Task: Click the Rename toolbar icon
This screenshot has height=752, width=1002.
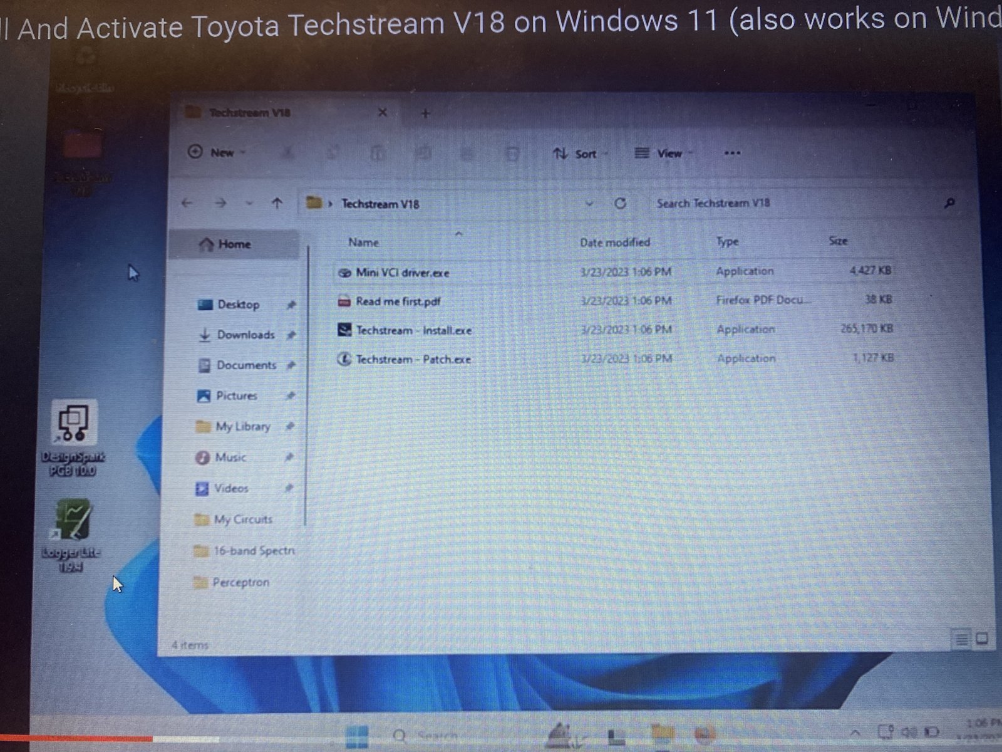Action: tap(423, 153)
